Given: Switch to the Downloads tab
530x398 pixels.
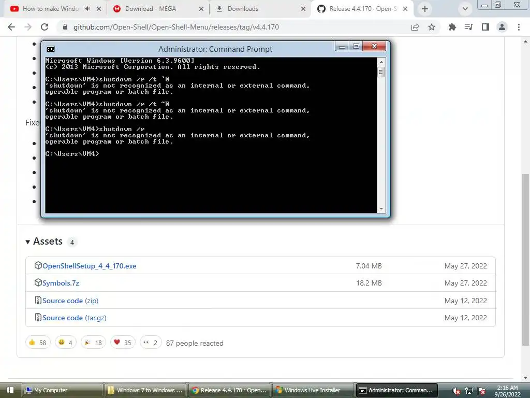Looking at the screenshot, I should 243,9.
